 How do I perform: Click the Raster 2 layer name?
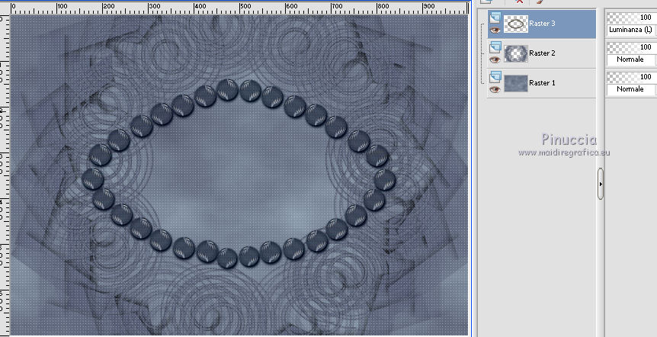(542, 53)
